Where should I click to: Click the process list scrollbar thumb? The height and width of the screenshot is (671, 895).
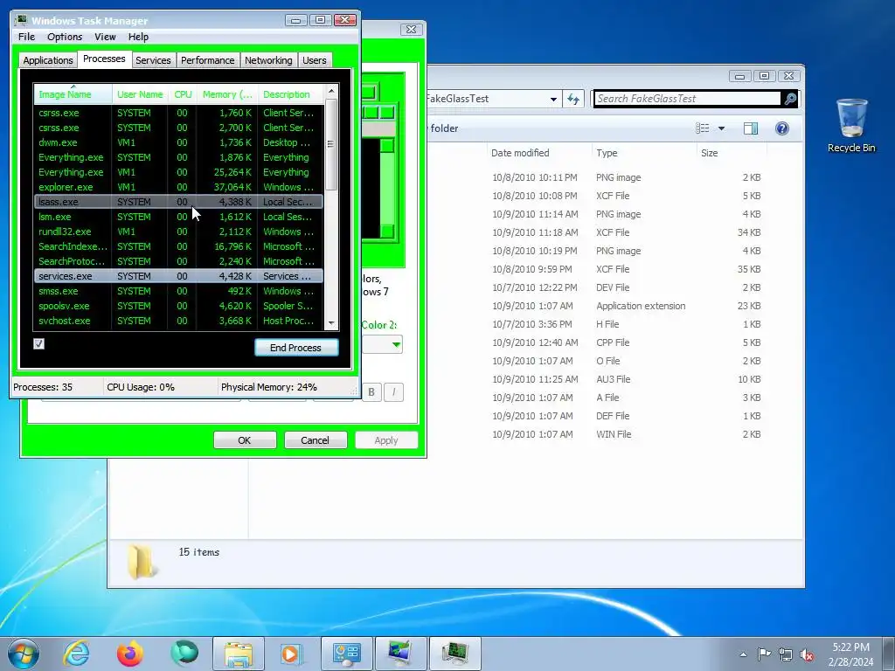[x=331, y=144]
